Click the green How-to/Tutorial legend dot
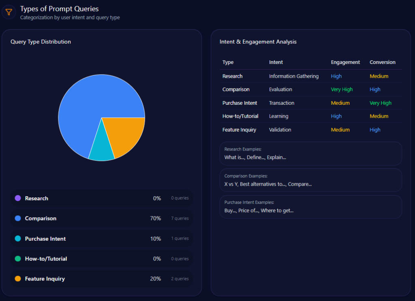The width and height of the screenshot is (415, 301). pyautogui.click(x=18, y=259)
